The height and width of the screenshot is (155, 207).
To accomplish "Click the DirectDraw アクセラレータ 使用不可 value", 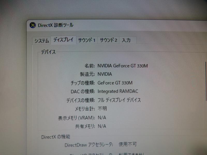I will [128, 144].
